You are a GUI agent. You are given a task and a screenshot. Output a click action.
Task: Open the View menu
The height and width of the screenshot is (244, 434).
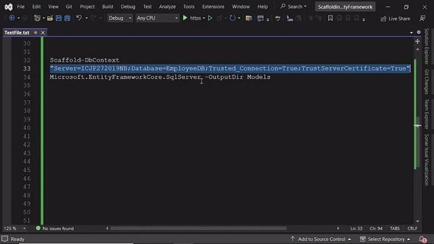53,7
